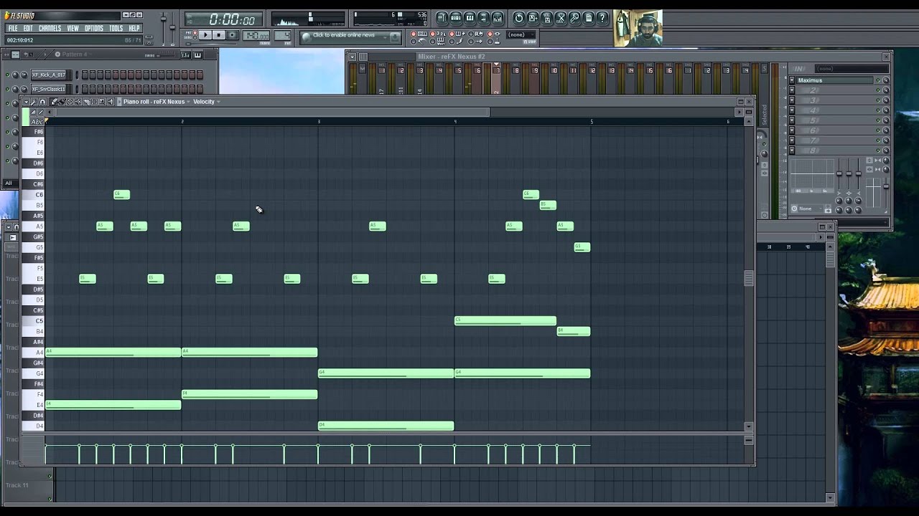Open the CHANNELS menu
This screenshot has height=516, width=919.
50,29
